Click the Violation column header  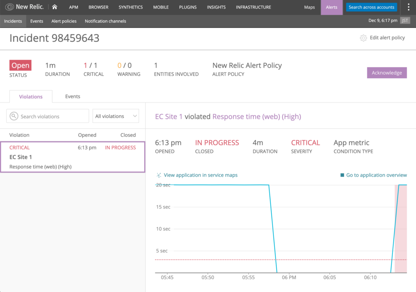pyautogui.click(x=19, y=135)
